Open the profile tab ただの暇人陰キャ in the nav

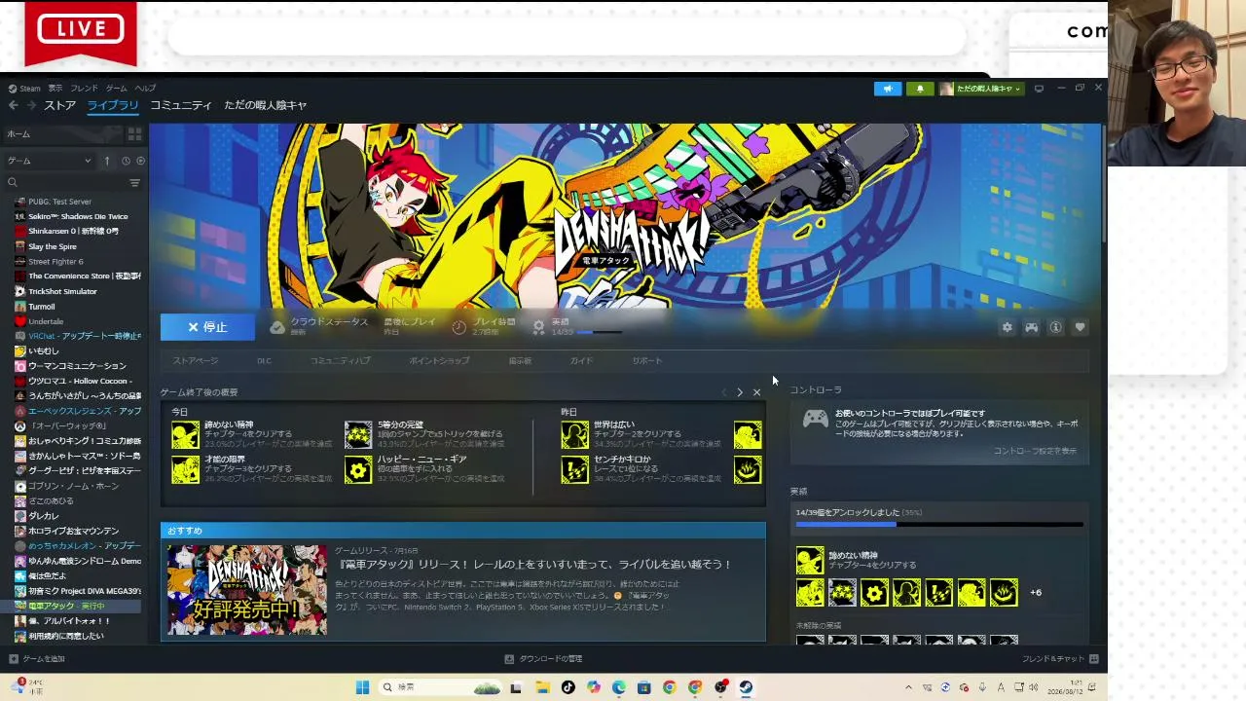click(265, 105)
